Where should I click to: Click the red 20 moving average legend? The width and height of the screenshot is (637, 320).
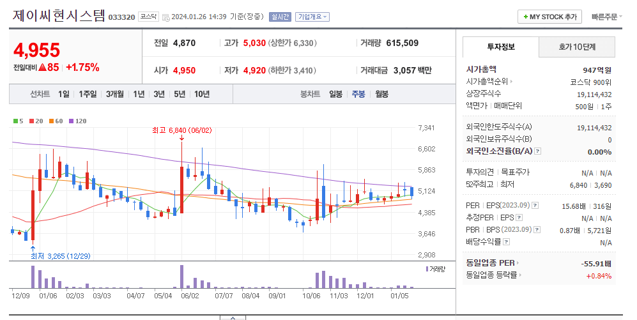[36, 121]
